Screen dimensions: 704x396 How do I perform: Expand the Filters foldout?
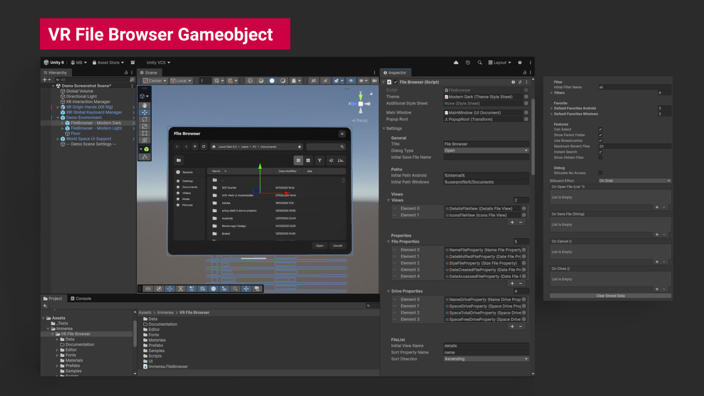pos(552,93)
